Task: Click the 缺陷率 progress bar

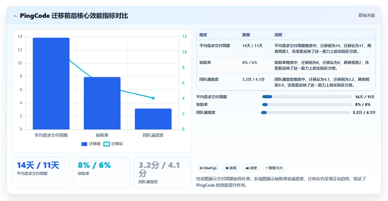Action: click(x=307, y=104)
